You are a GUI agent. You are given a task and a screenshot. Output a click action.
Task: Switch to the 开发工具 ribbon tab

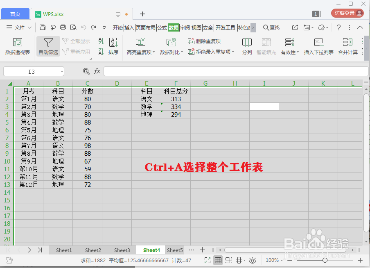tap(226, 27)
